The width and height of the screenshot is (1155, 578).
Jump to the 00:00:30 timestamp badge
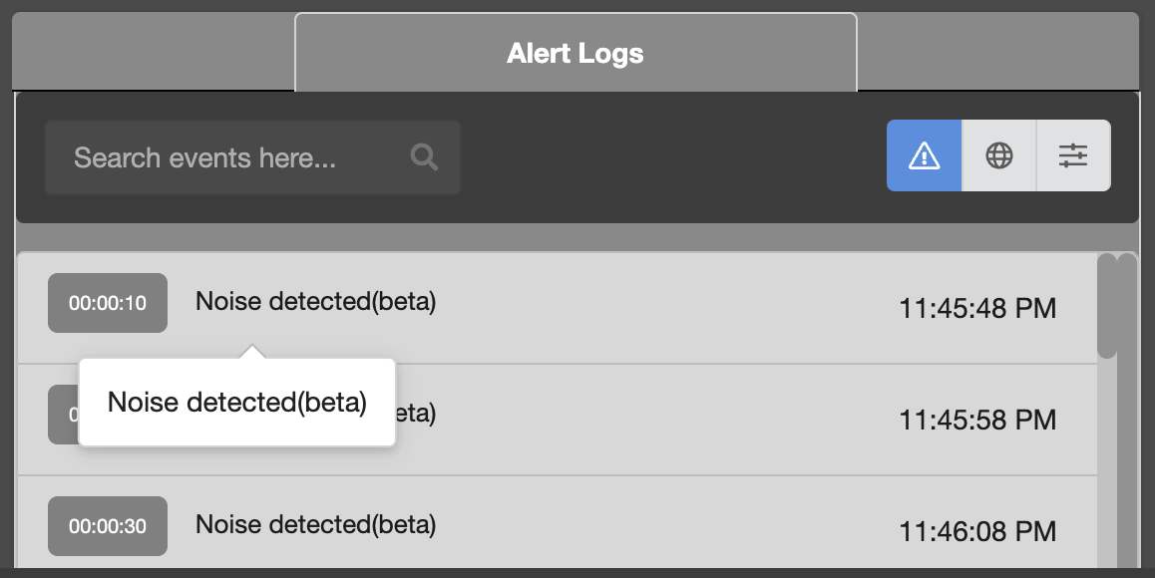click(107, 526)
